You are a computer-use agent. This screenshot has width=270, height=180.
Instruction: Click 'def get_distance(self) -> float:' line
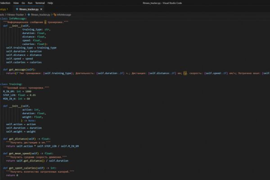point(27,139)
